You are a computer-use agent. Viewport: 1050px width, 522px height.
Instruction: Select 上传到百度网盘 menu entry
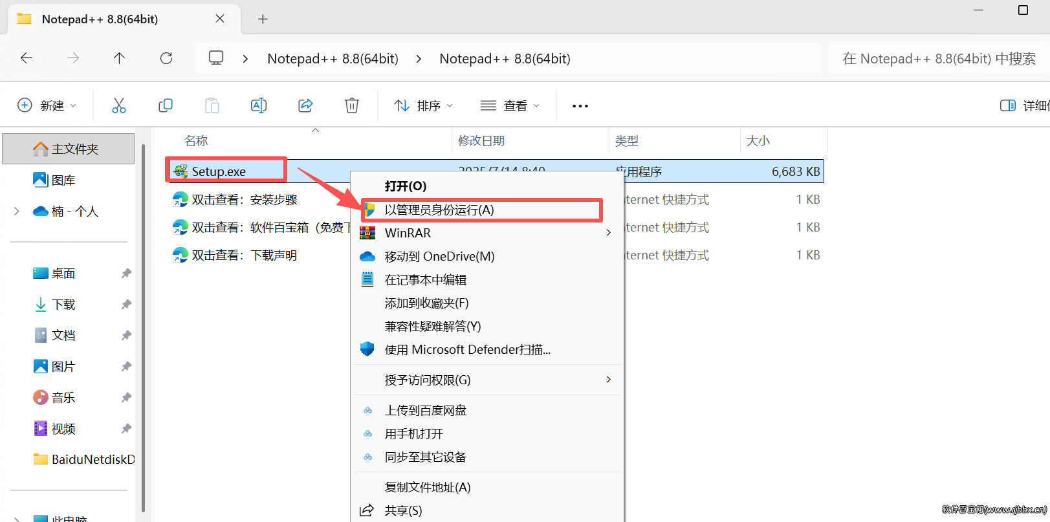coord(488,410)
